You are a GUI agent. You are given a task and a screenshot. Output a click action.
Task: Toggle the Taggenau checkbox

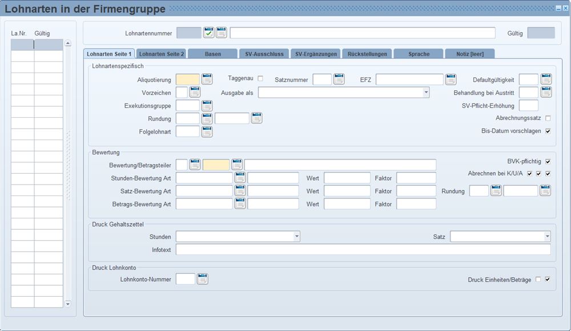tap(260, 78)
